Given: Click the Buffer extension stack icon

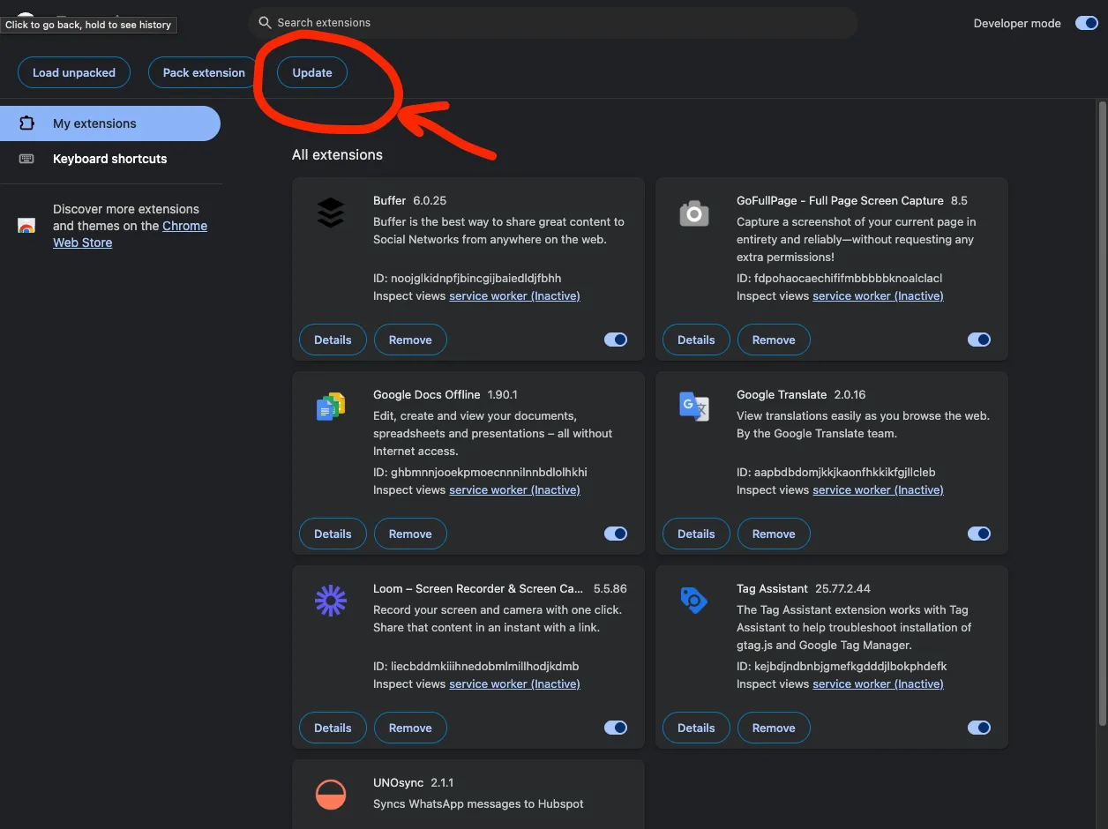Looking at the screenshot, I should (330, 212).
